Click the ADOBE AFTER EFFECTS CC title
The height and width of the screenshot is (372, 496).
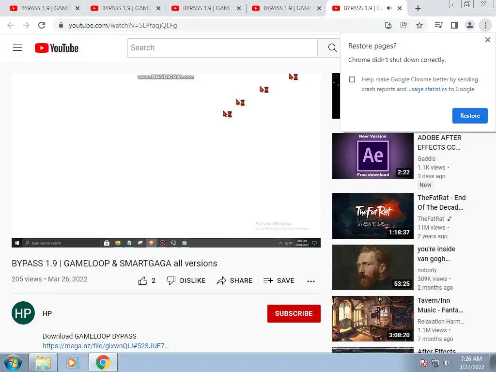pos(439,143)
